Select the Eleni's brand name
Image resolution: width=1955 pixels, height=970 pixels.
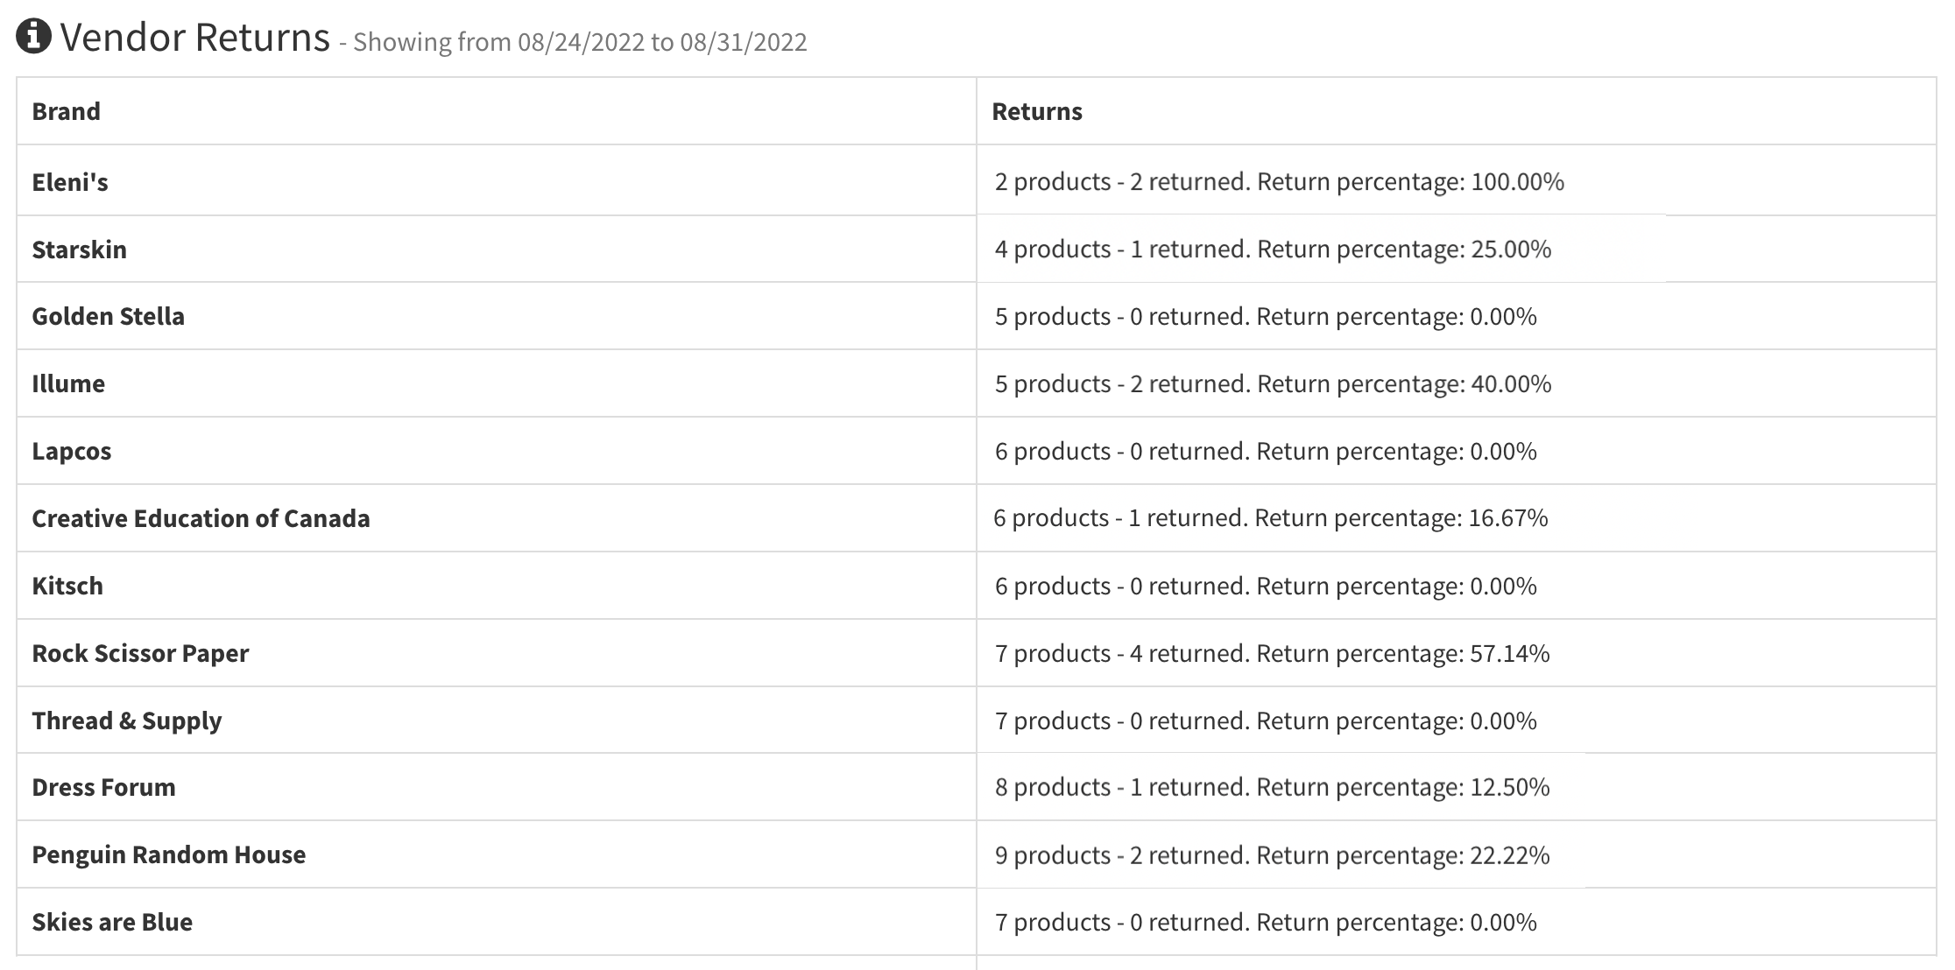click(70, 182)
